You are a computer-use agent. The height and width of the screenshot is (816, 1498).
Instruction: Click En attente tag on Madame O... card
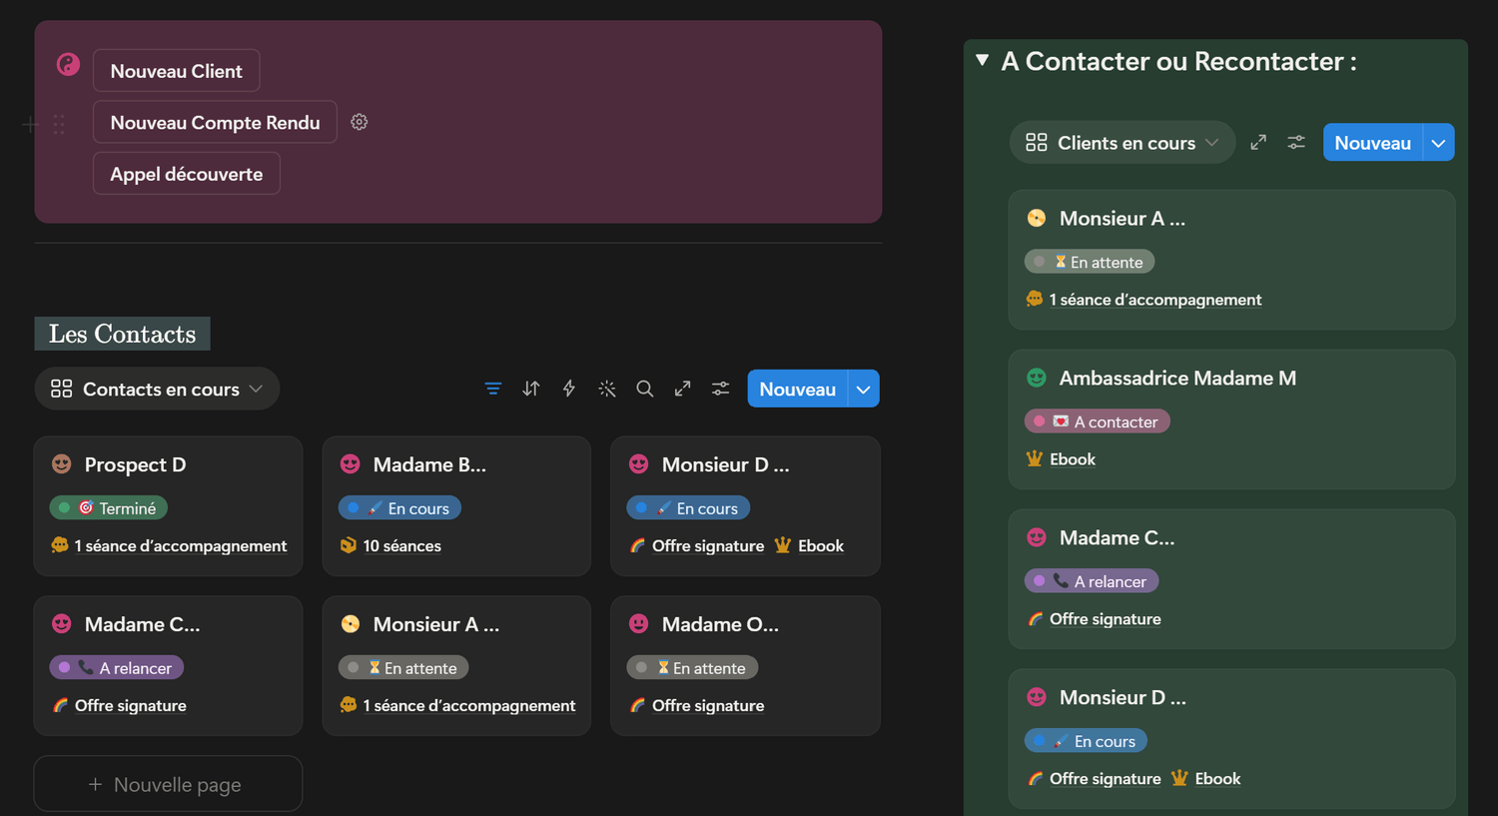693,667
